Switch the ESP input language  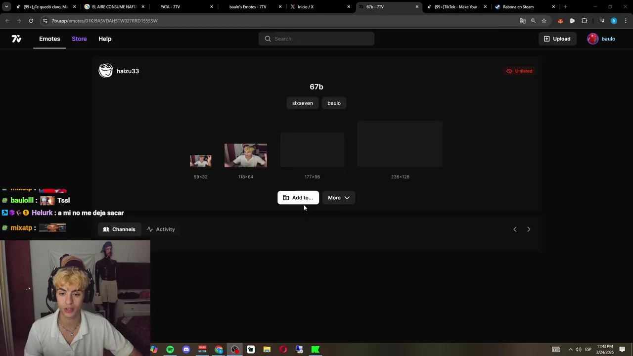(x=588, y=350)
